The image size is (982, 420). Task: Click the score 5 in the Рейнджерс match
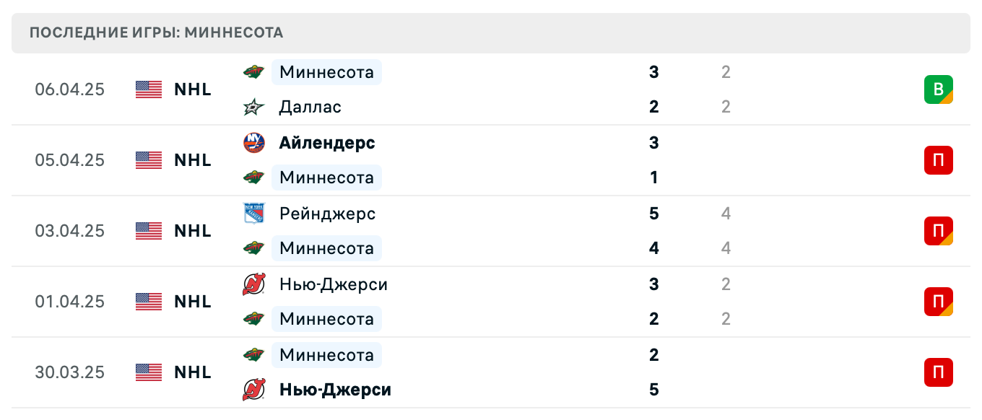[x=653, y=214]
